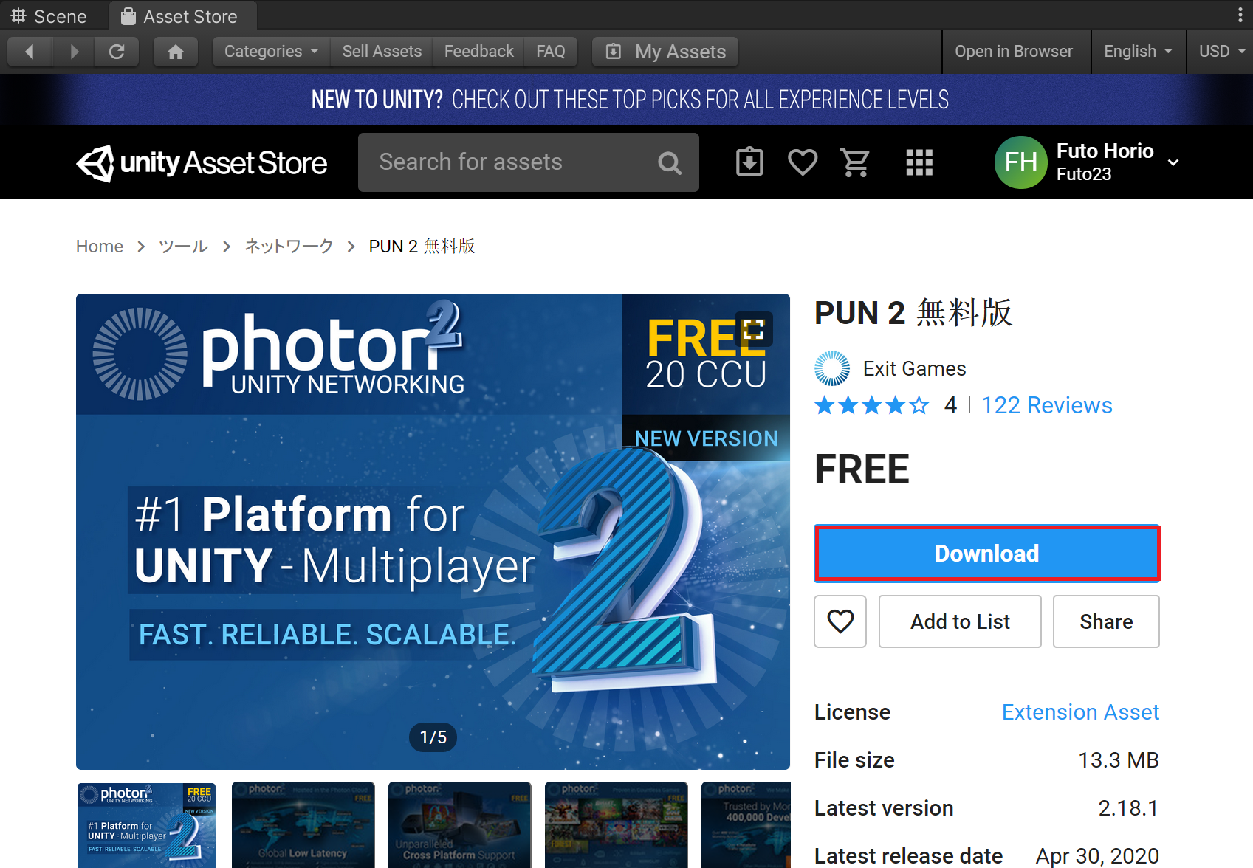Click the New to Unity top picks banner
The image size is (1253, 868).
pos(626,100)
